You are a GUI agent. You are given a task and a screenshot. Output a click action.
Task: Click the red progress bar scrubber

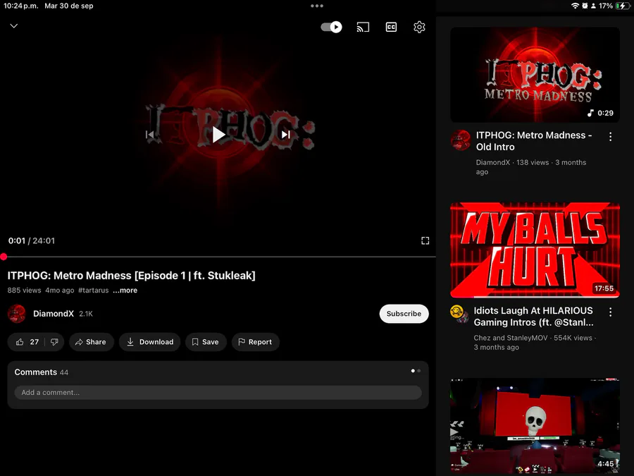4,257
